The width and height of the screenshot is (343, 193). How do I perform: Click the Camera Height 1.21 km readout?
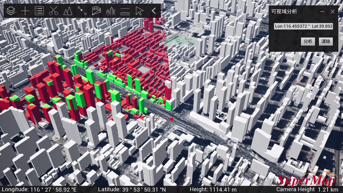[x=307, y=190]
